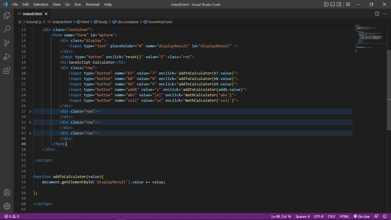Click the fold ellipsis on line 43
391x220 pixels.
click(100, 133)
